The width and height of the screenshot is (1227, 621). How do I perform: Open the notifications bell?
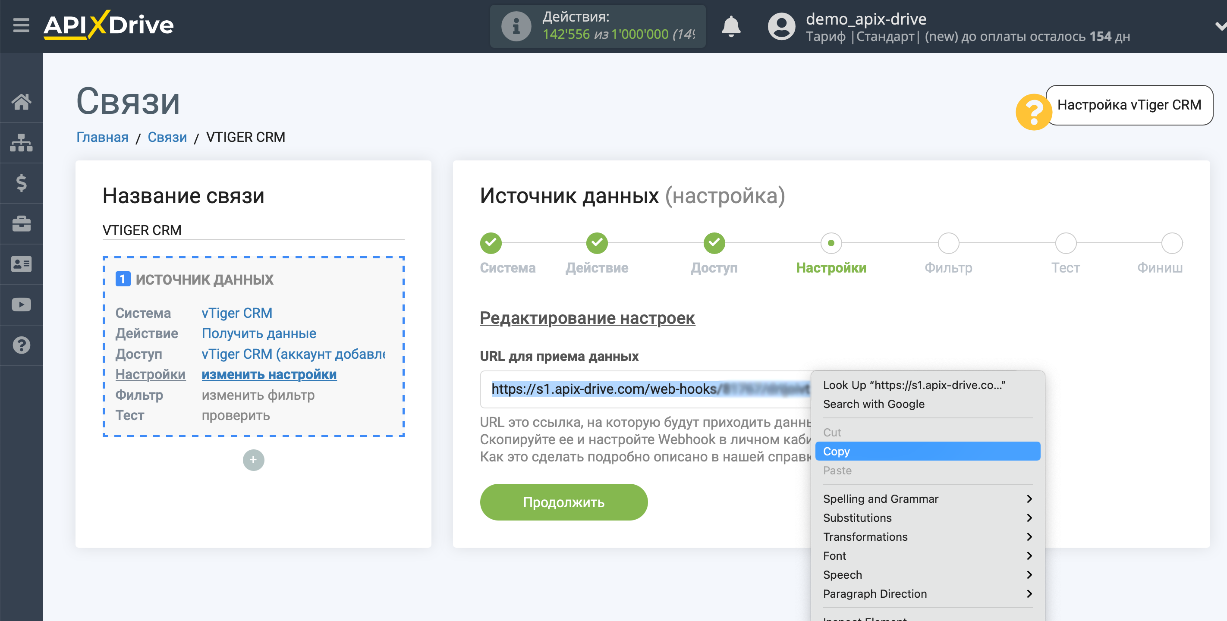pyautogui.click(x=731, y=26)
